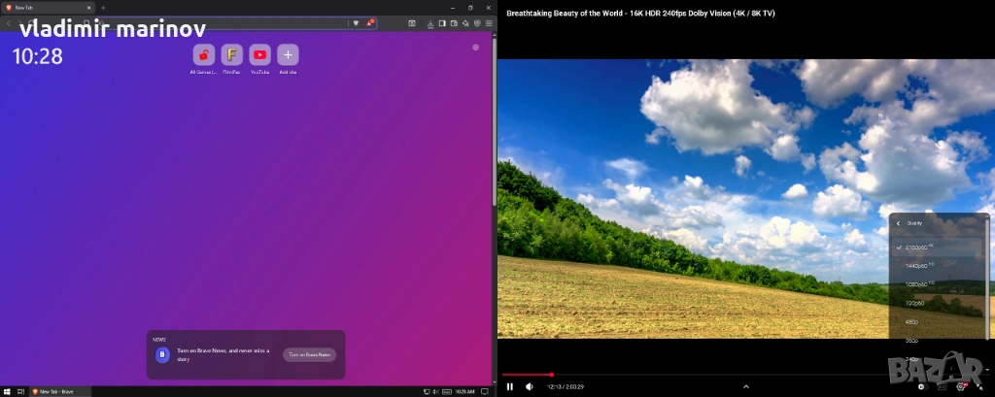Screen dimensions: 995x397
Task: Open the player settings gear
Action: 961,387
